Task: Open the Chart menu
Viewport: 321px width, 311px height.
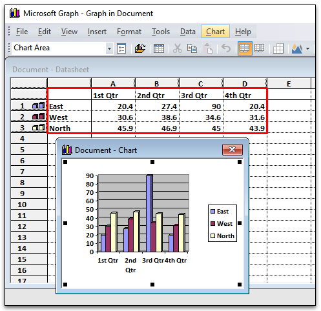Action: (215, 32)
